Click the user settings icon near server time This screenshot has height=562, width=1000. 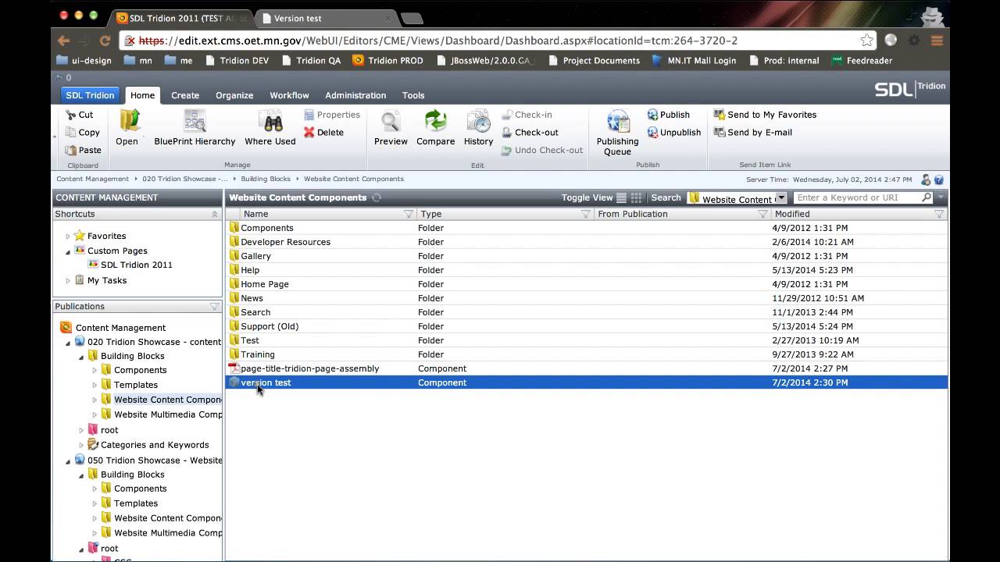pos(926,180)
